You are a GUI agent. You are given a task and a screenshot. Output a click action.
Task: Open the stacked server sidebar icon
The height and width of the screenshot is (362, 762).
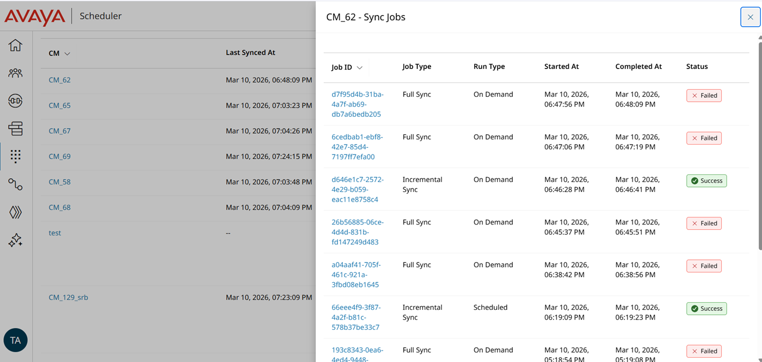[15, 128]
